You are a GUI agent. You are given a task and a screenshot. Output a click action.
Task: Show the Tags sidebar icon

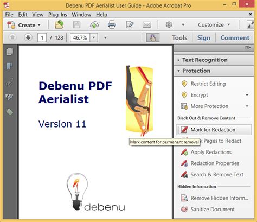(x=10, y=112)
